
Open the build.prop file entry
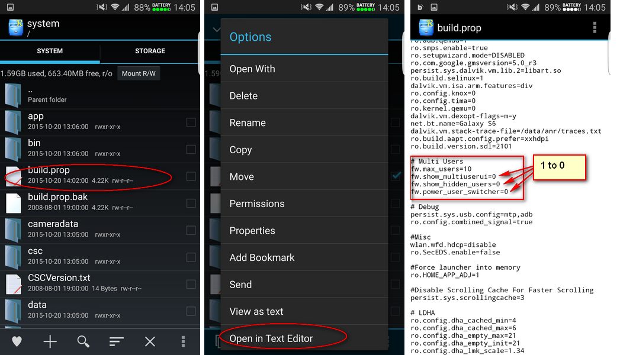pyautogui.click(x=99, y=176)
